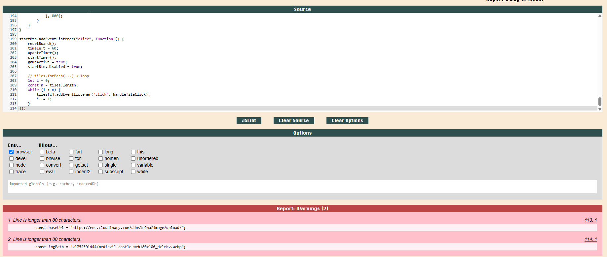Click the 'const n = tiles.length;' line
Screen dimensions: 607x257
click(x=53, y=85)
